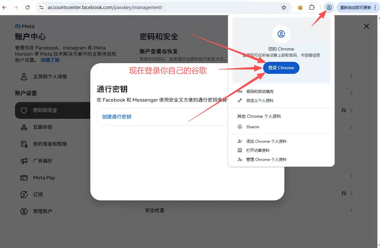Click the 详细了解 link under 账户中心
380x248 pixels.
pos(50,60)
